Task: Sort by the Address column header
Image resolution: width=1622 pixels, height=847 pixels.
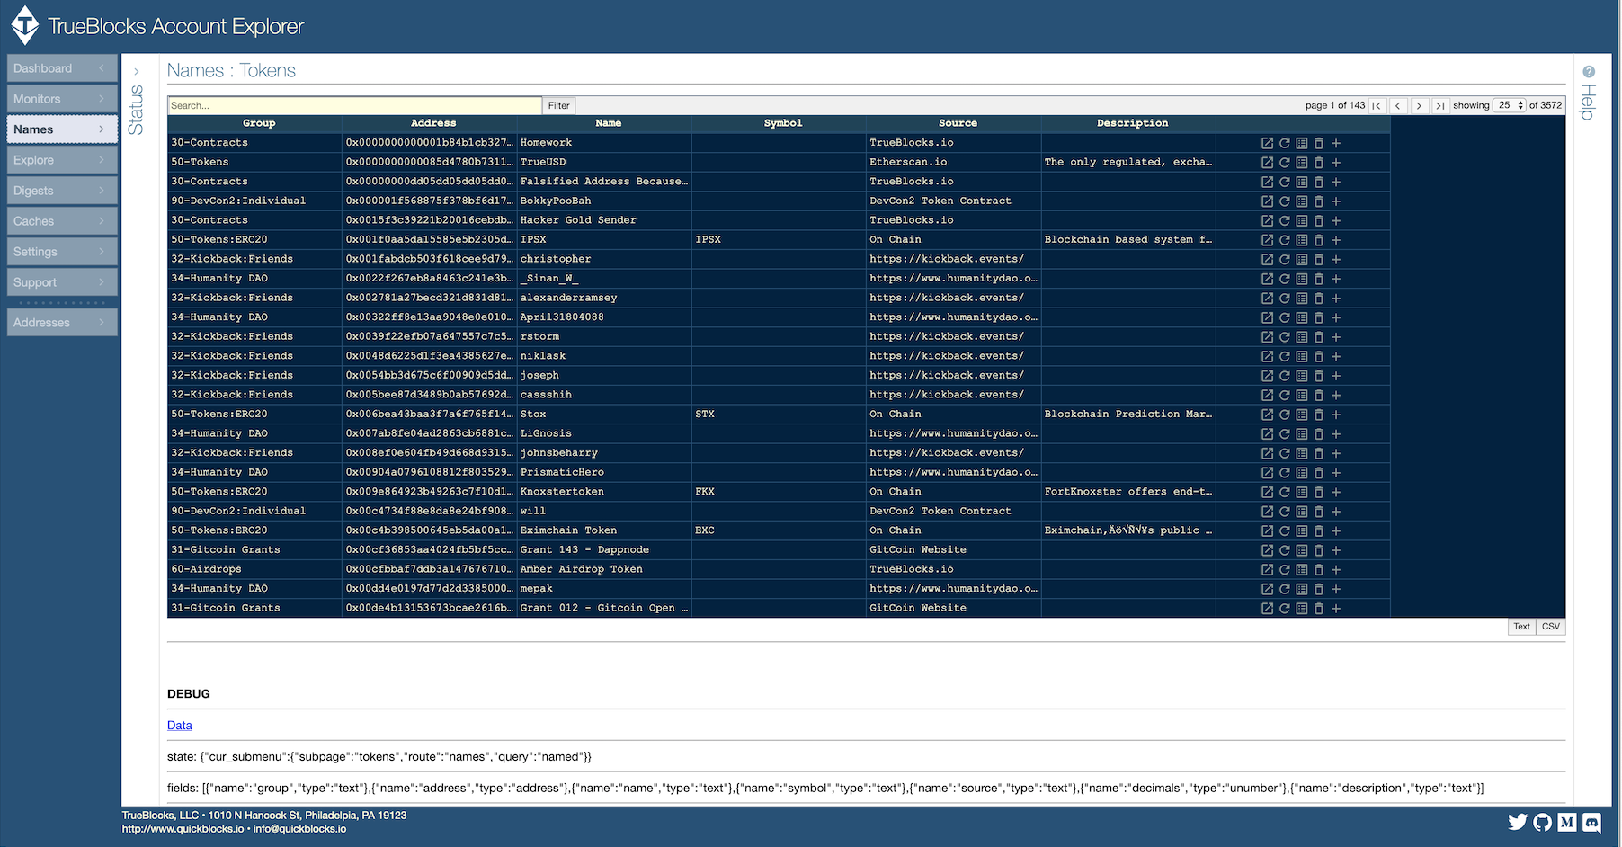Action: [433, 123]
